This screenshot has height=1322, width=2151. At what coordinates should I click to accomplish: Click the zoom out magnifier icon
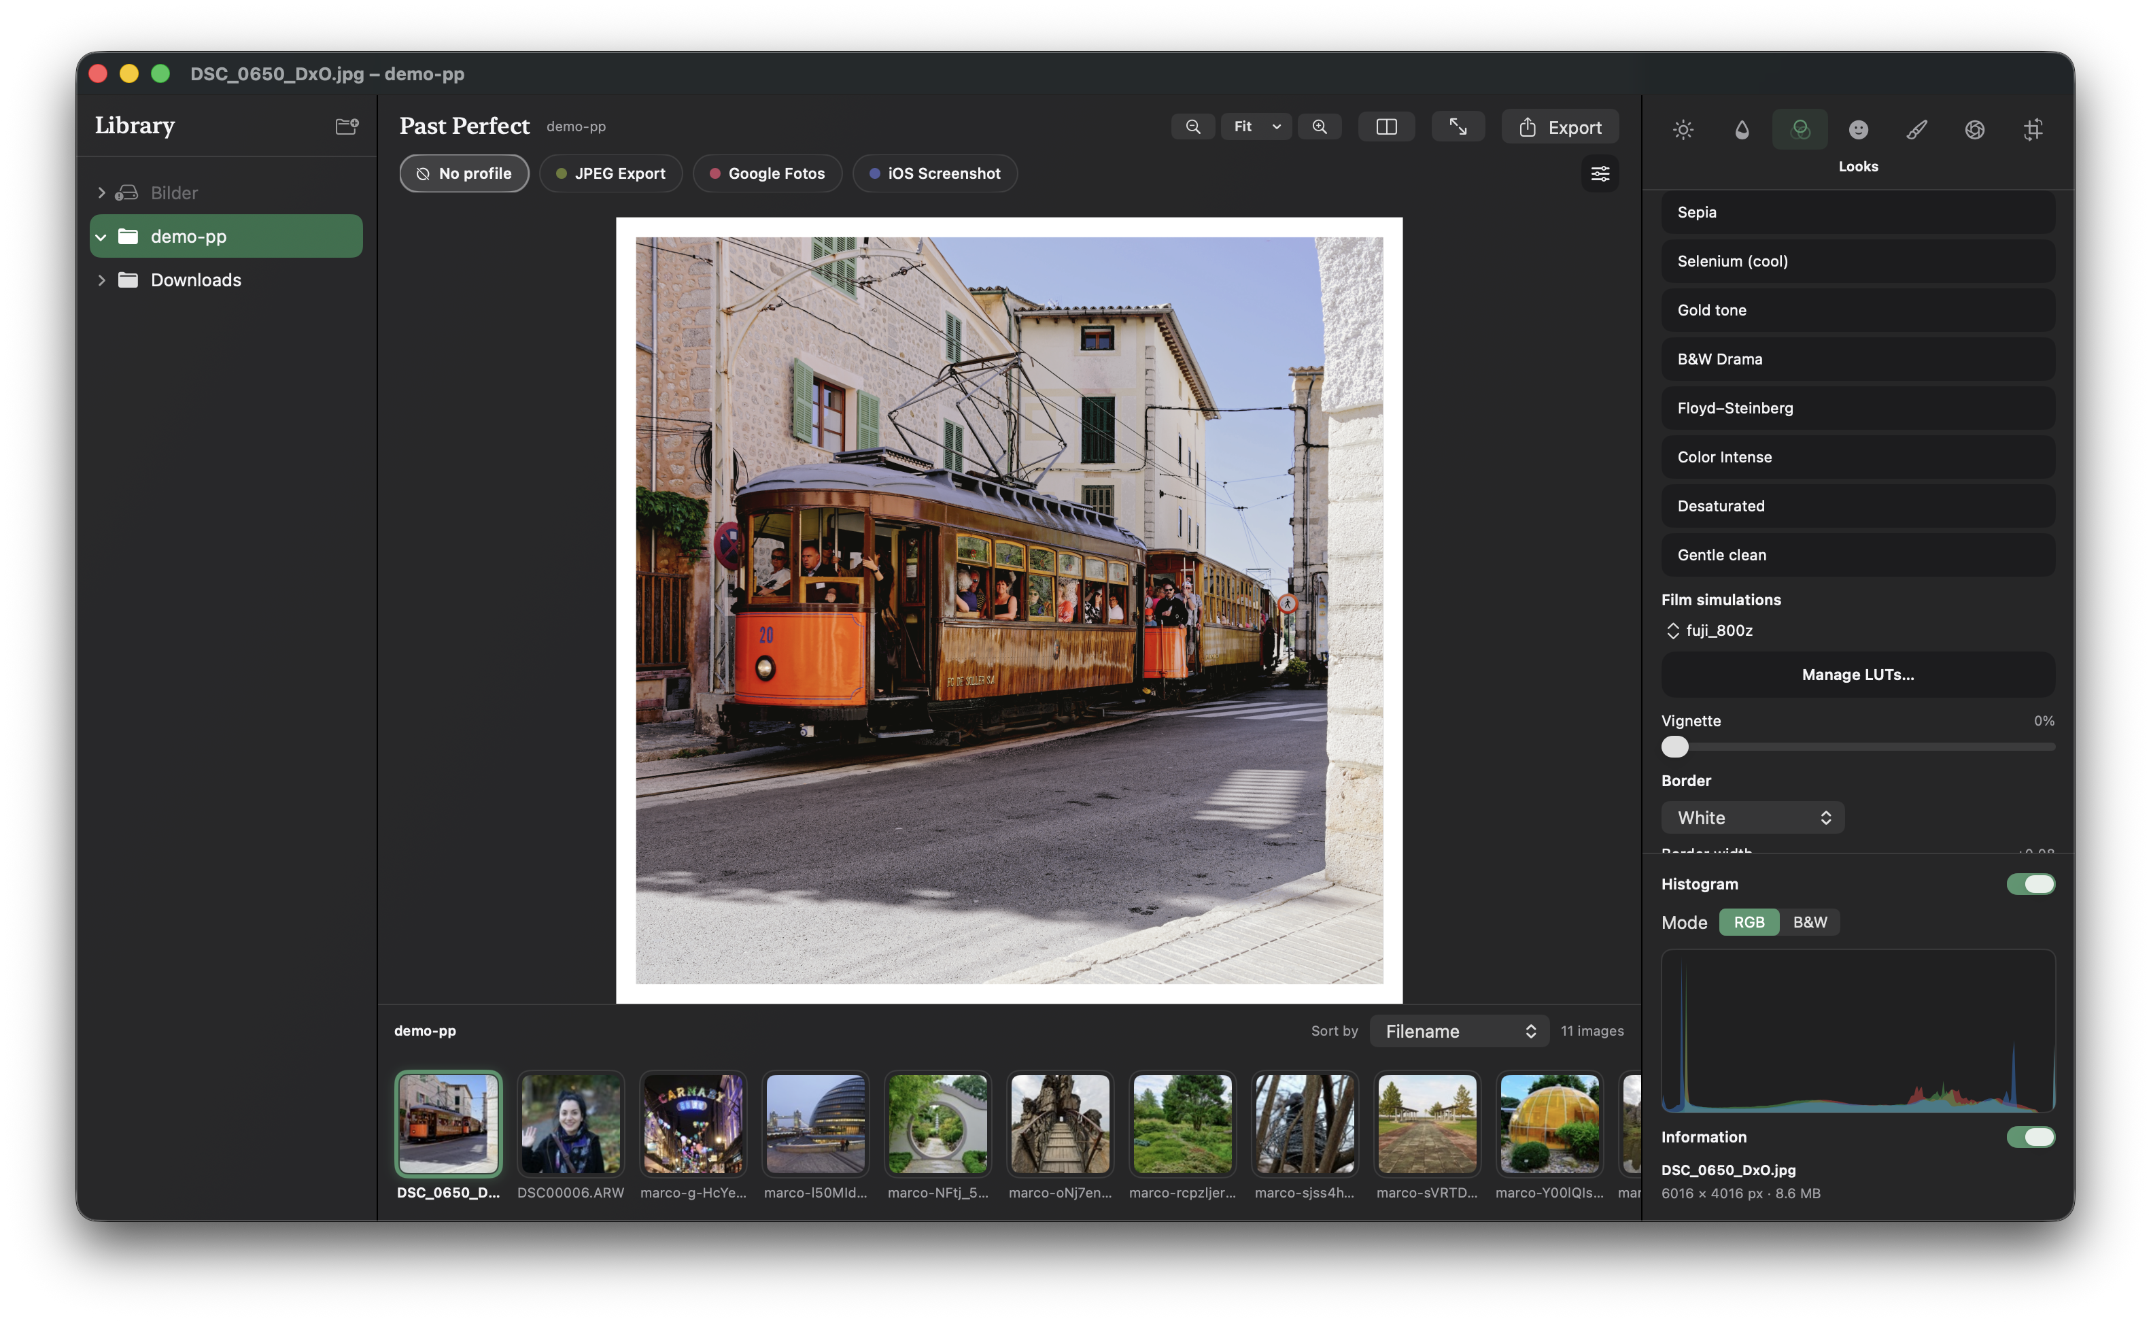[x=1192, y=126]
